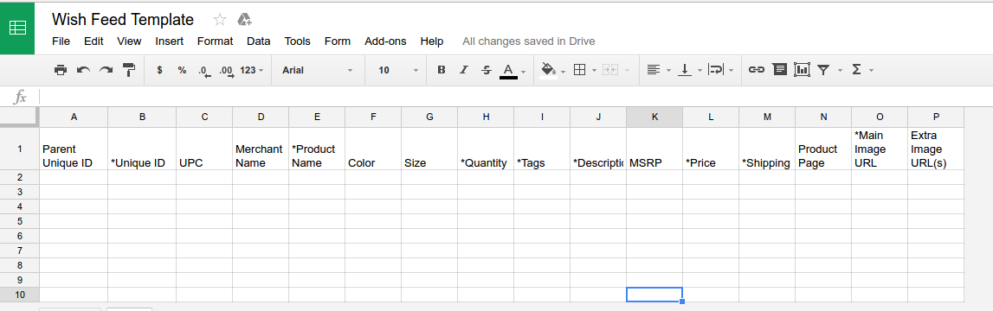Insert a link using the chain icon
Screen dimensions: 993x311
[756, 70]
